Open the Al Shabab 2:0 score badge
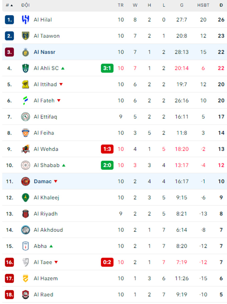 (107, 165)
